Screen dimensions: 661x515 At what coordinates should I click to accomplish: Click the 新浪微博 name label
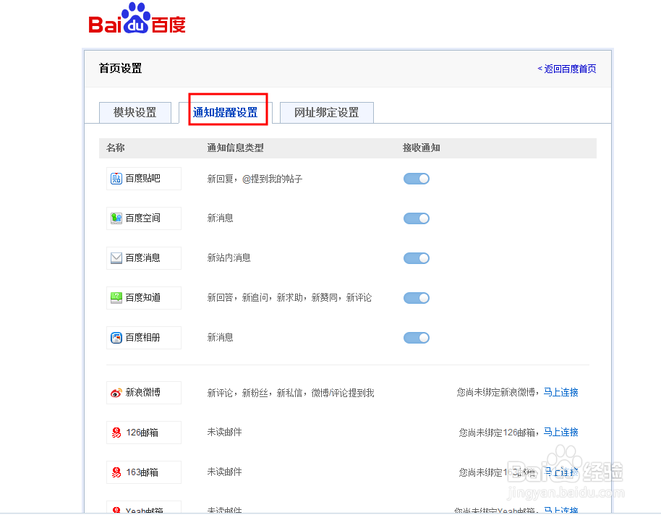pyautogui.click(x=143, y=392)
